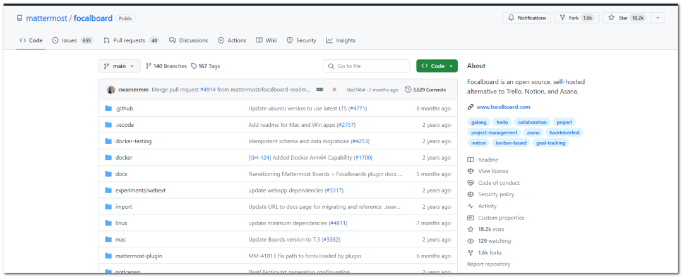Select the collaboration topic tag
Screen dimensions: 682x277
tap(532, 122)
